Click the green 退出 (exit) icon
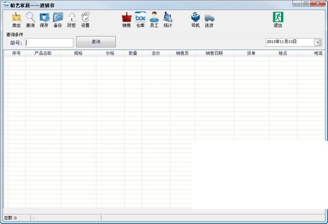Image resolution: width=328 pixels, height=224 pixels. coord(278,20)
